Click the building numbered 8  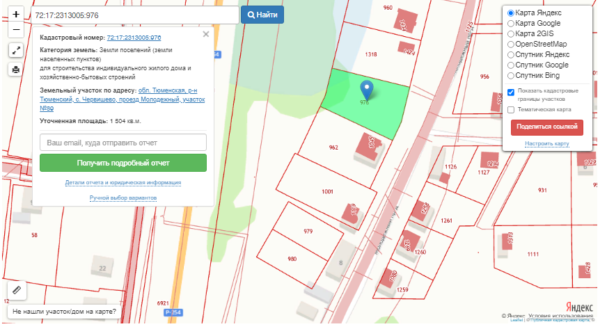point(340,262)
